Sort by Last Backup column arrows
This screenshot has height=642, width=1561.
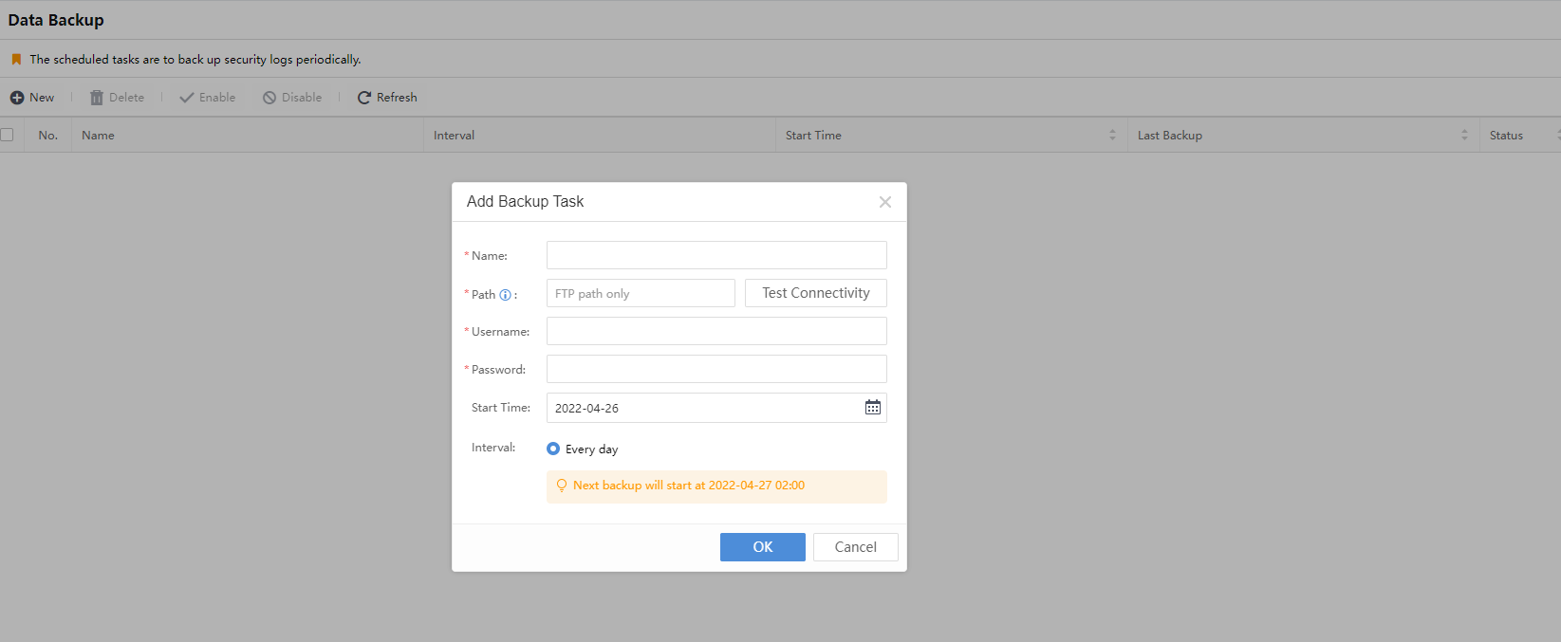click(1464, 136)
